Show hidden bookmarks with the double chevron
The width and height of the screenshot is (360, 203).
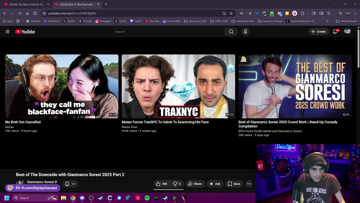[327, 21]
